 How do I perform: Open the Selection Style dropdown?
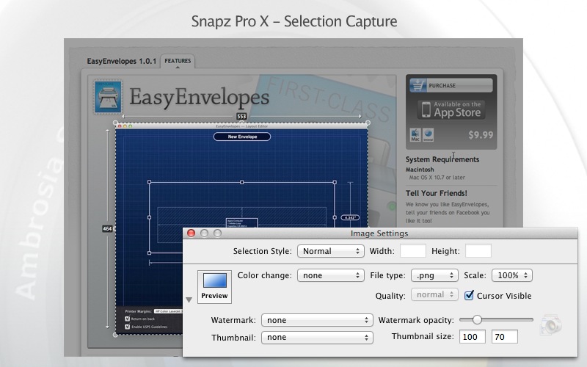click(331, 251)
